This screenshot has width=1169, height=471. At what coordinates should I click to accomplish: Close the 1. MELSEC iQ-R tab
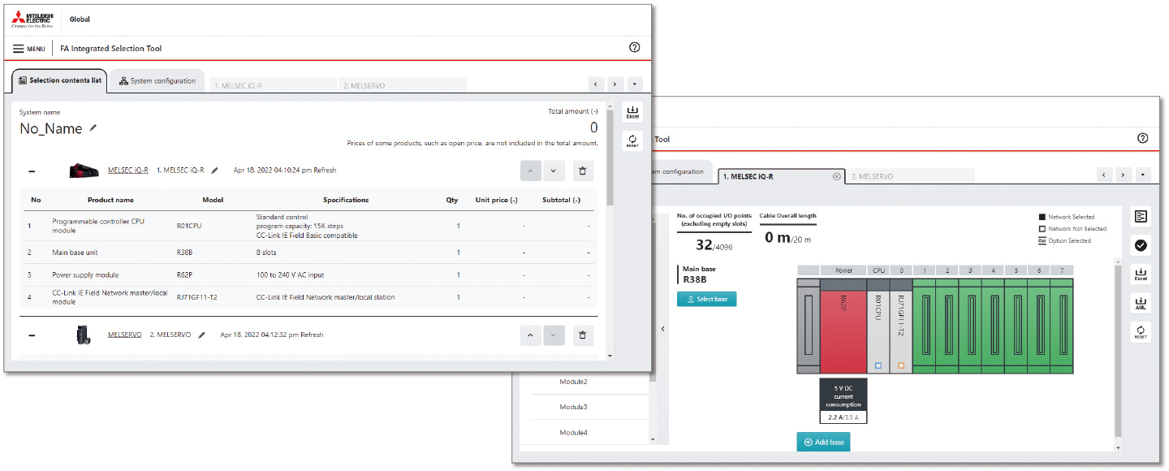(x=837, y=176)
